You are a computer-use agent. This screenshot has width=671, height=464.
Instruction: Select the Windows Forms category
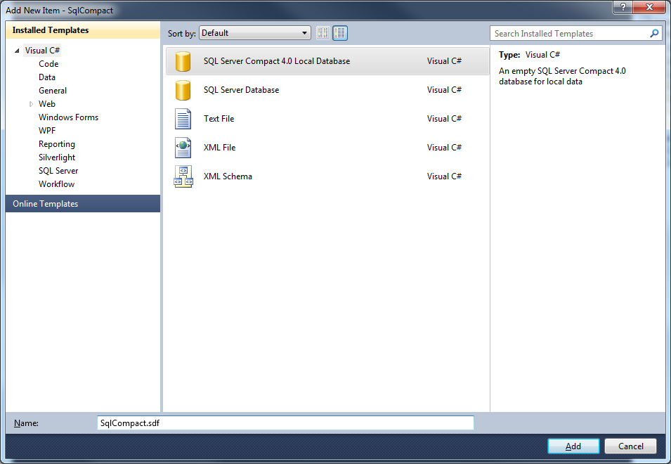[68, 117]
